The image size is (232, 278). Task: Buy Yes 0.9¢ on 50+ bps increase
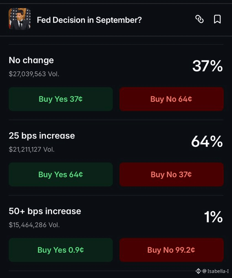pos(61,250)
